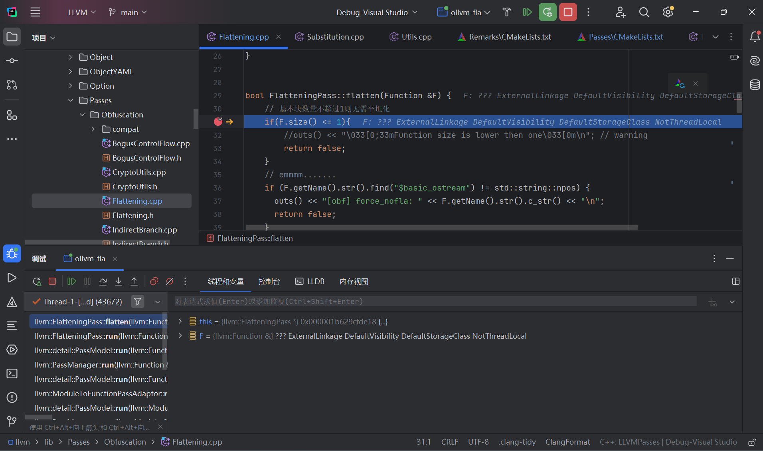Open the main hamburger menu
The height and width of the screenshot is (451, 763).
pos(35,12)
